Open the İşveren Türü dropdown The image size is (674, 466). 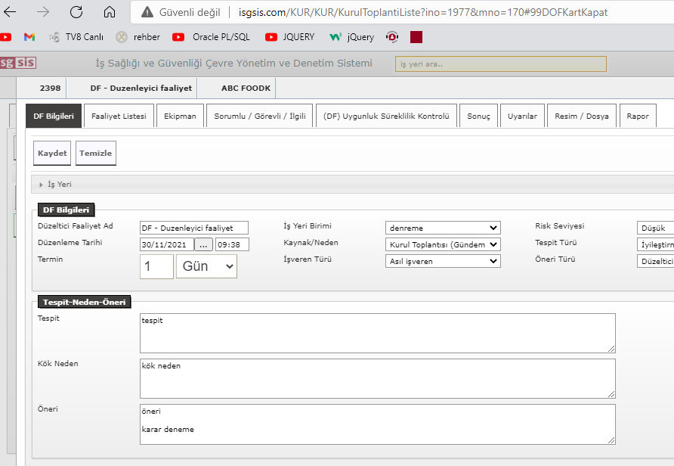(443, 261)
